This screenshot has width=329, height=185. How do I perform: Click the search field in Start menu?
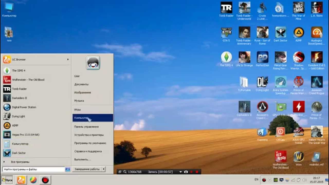(34, 169)
